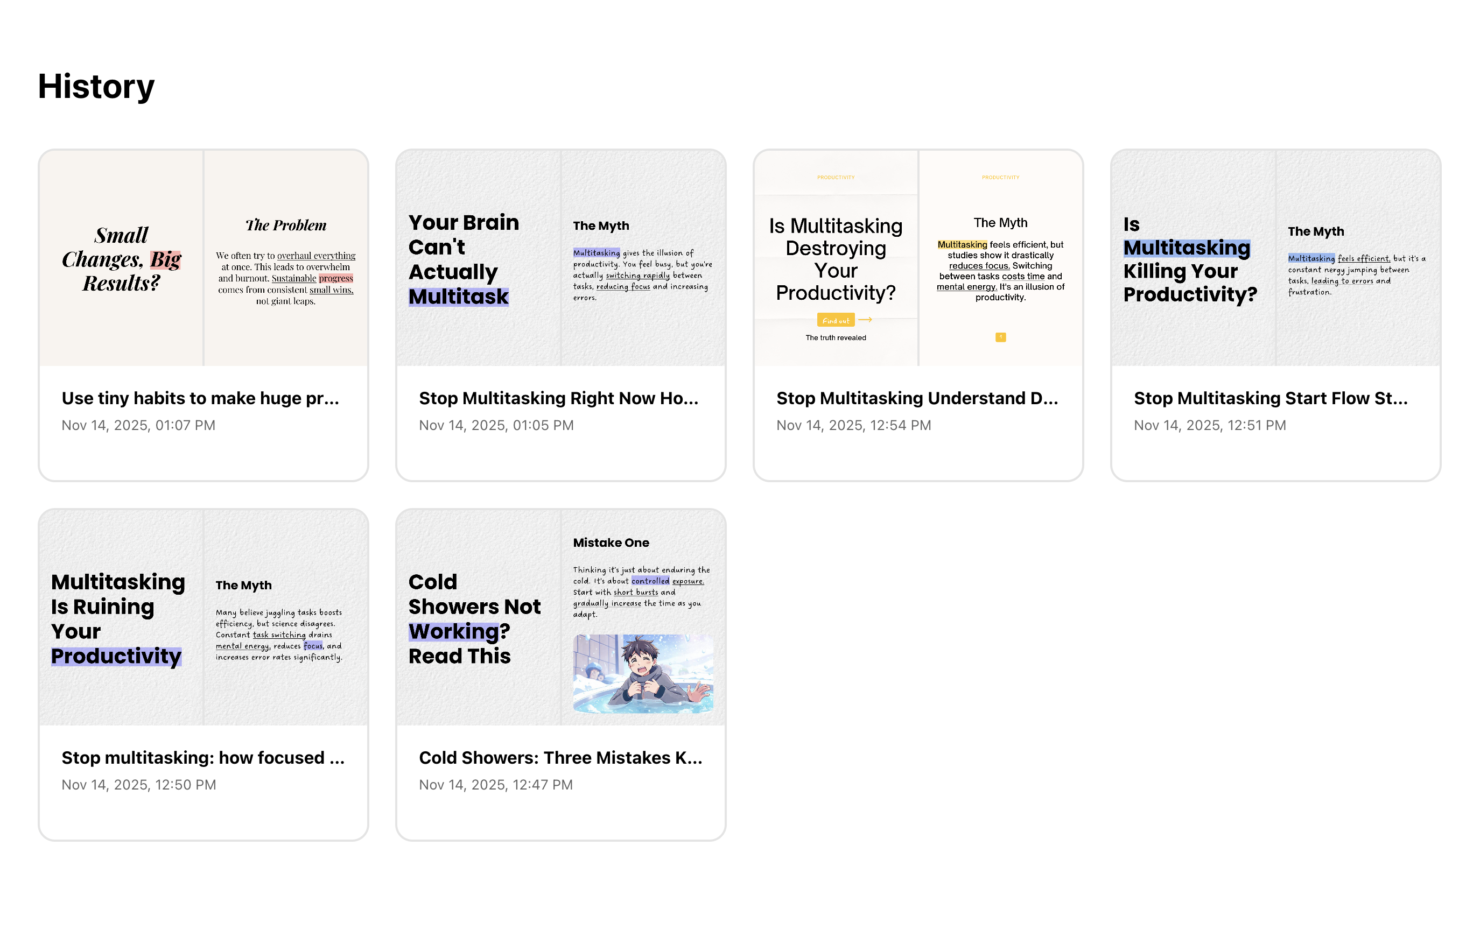The image size is (1473, 930).
Task: Open 'Stop Multitasking Right Now Ho...' title link
Action: coord(558,398)
